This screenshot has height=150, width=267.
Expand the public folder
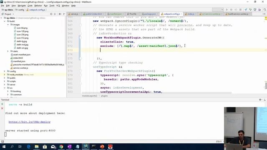tap(5, 78)
